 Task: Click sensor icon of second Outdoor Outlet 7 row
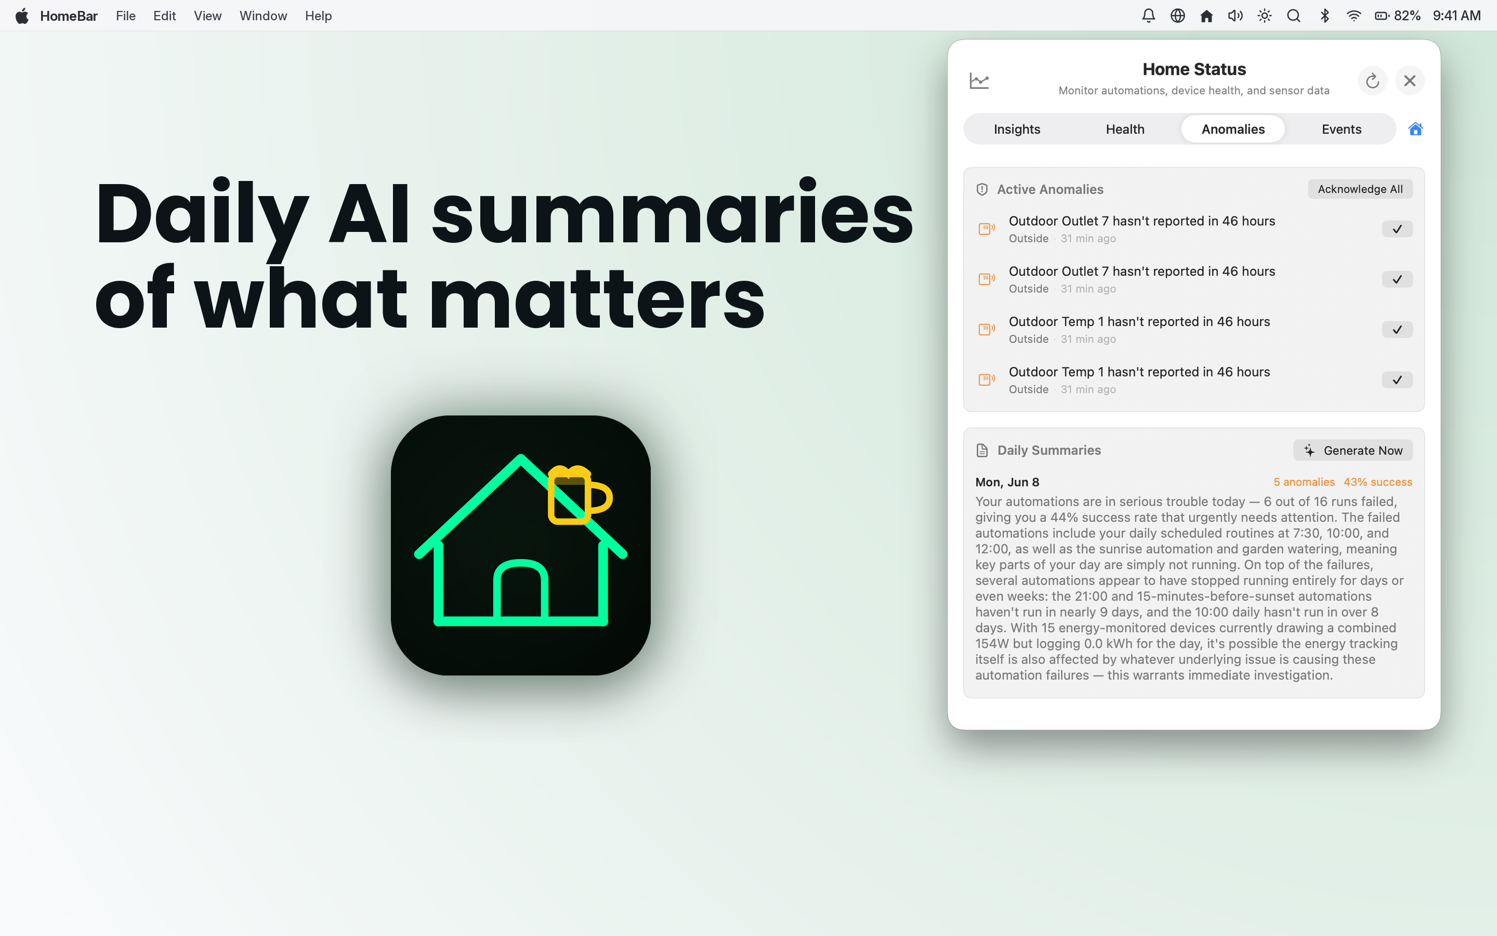coord(987,279)
